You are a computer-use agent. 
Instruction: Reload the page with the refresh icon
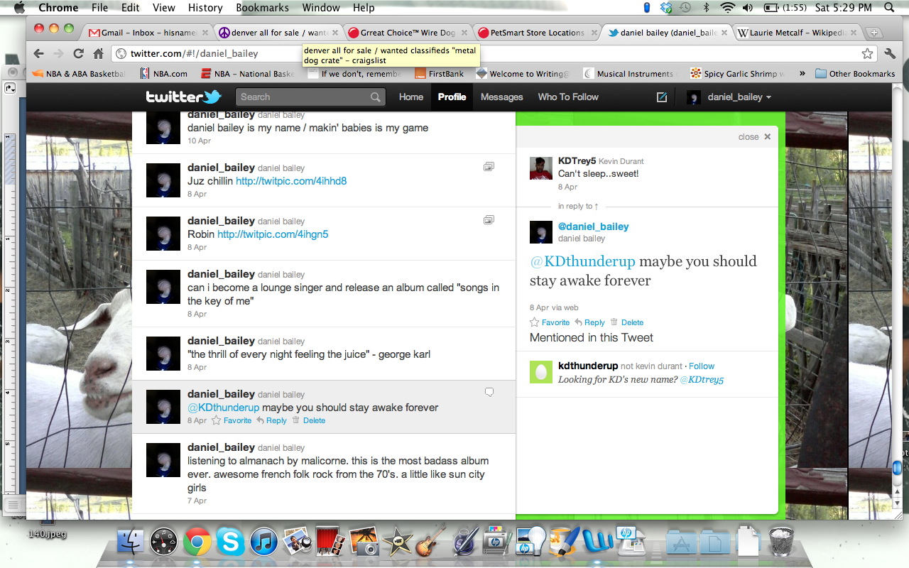click(79, 53)
